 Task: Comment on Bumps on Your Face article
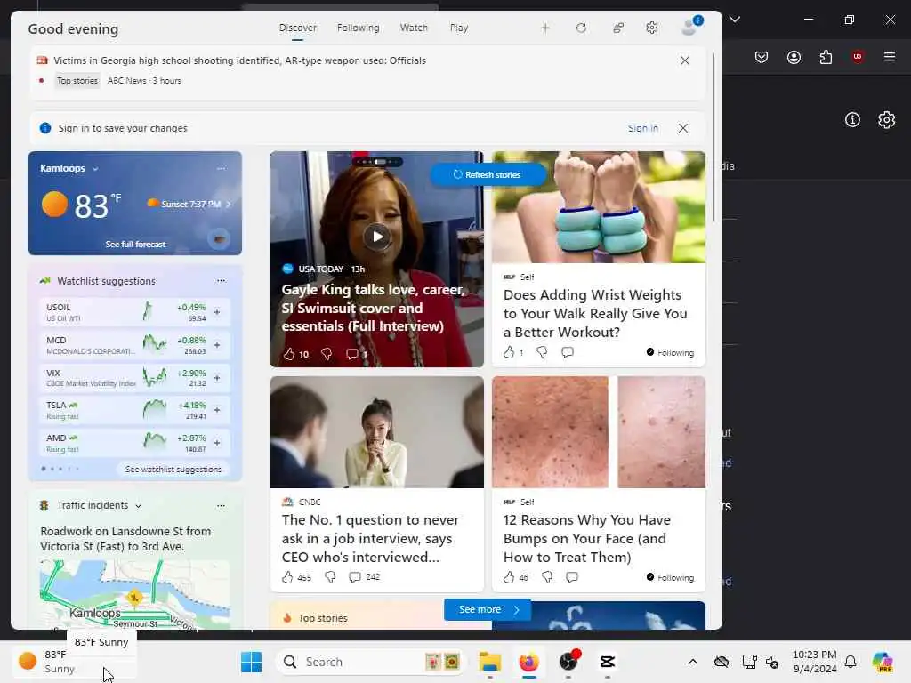click(x=572, y=576)
